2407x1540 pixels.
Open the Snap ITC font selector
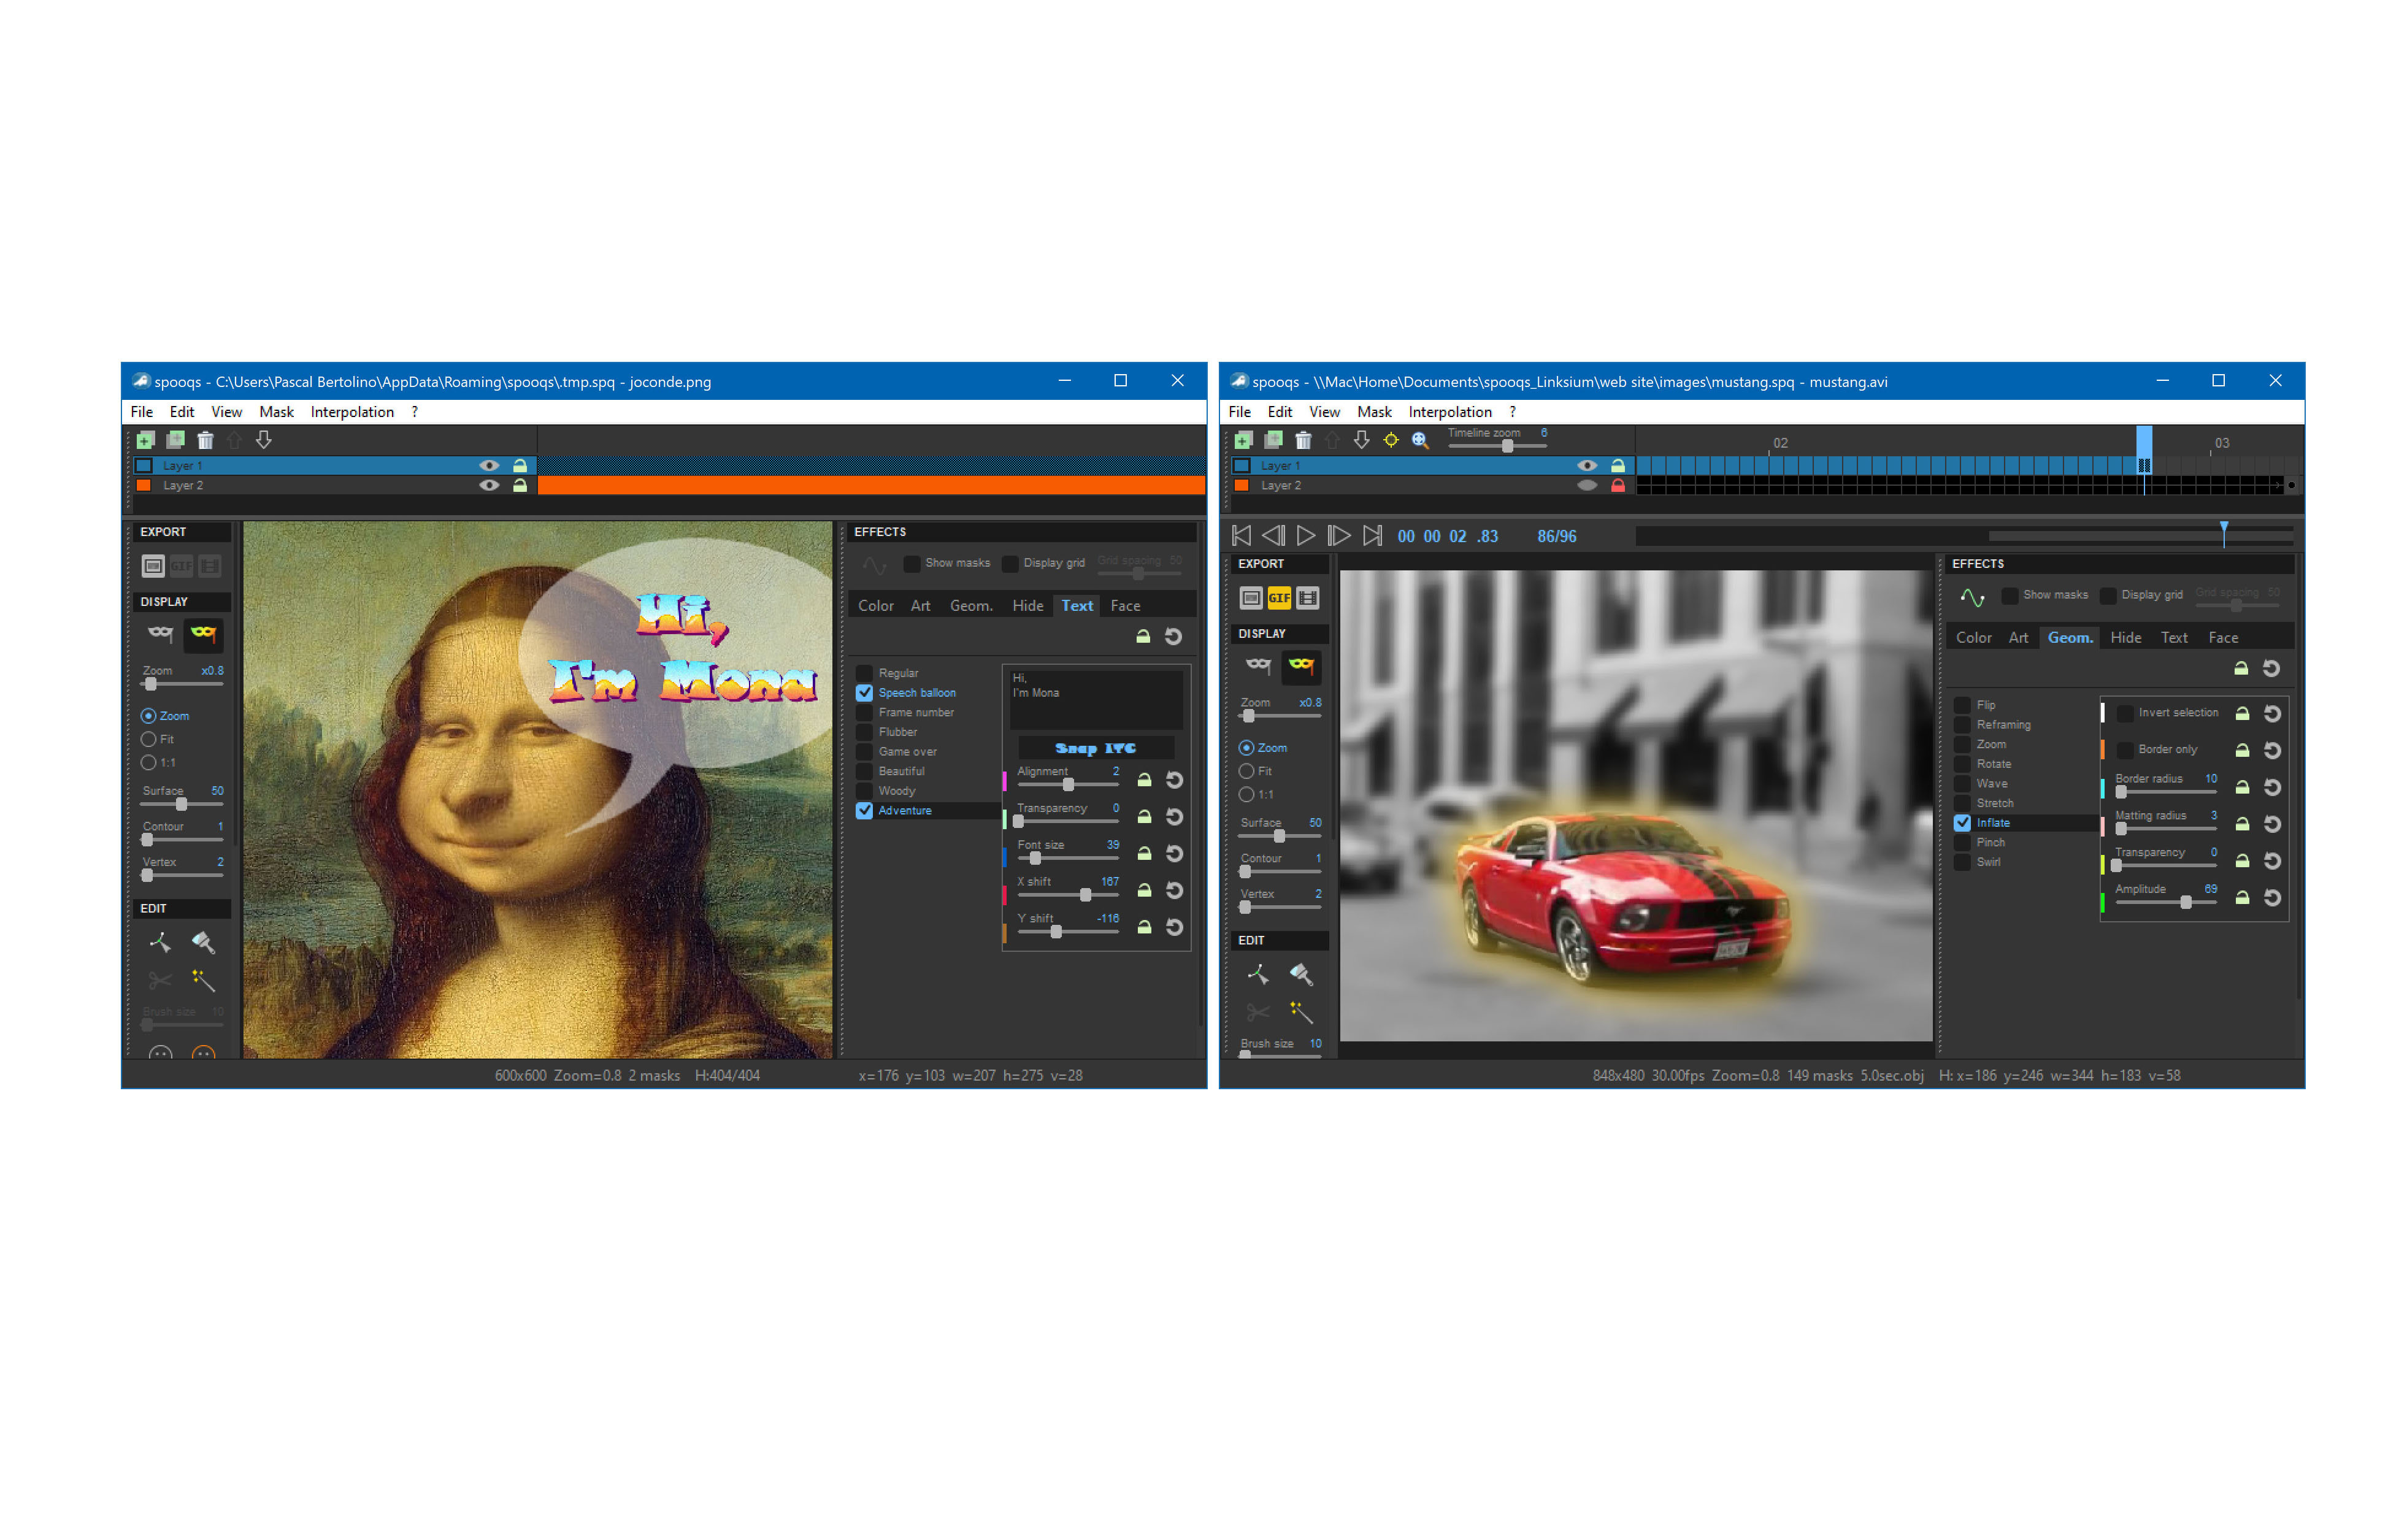pos(1096,748)
